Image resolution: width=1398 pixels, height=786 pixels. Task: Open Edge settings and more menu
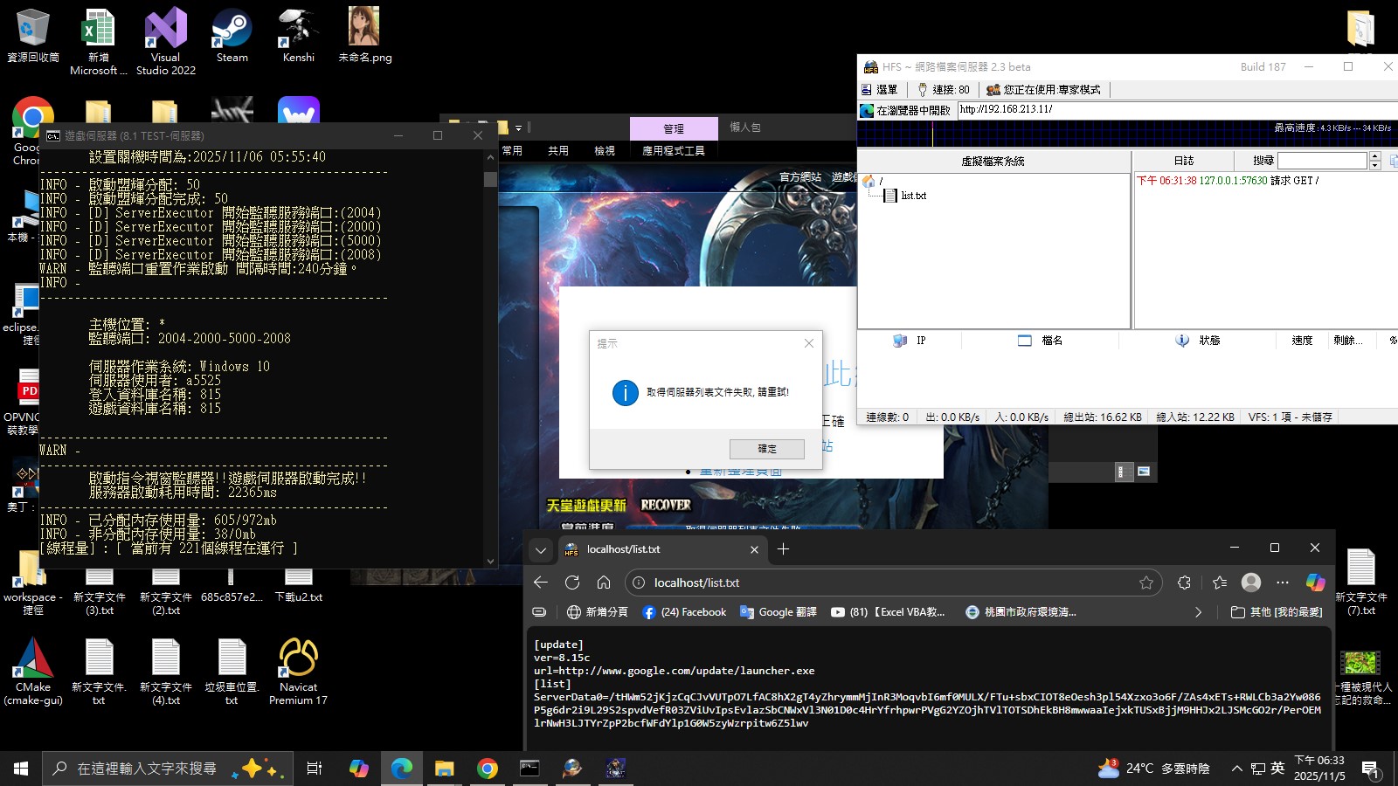click(1283, 583)
